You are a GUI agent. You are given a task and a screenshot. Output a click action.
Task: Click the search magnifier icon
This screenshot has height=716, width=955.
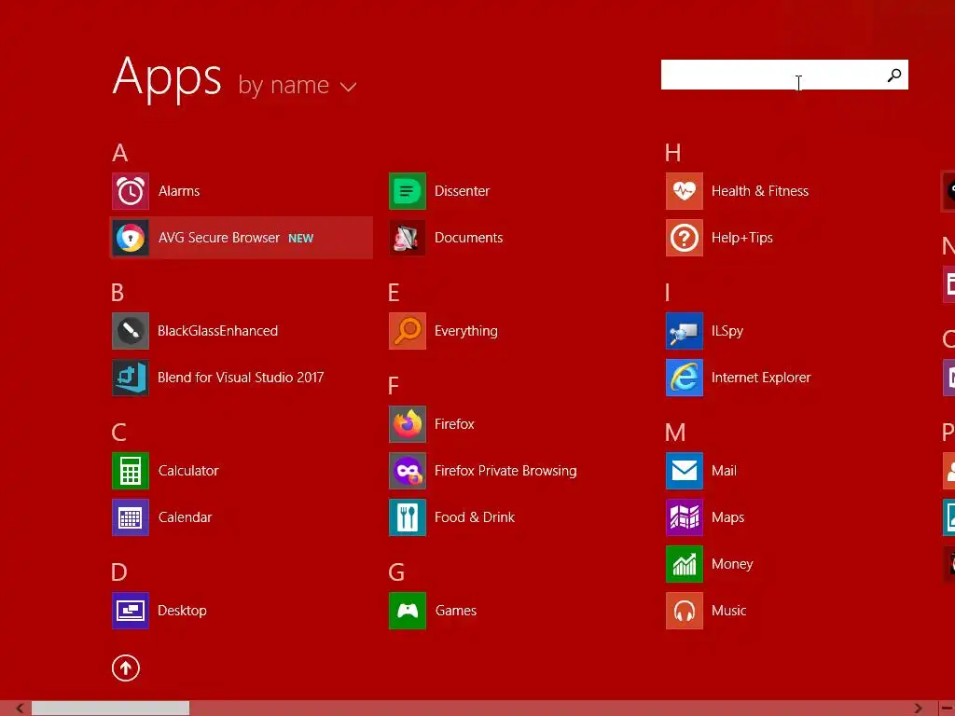tap(894, 75)
